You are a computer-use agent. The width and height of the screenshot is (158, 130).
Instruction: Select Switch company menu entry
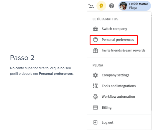(114, 29)
